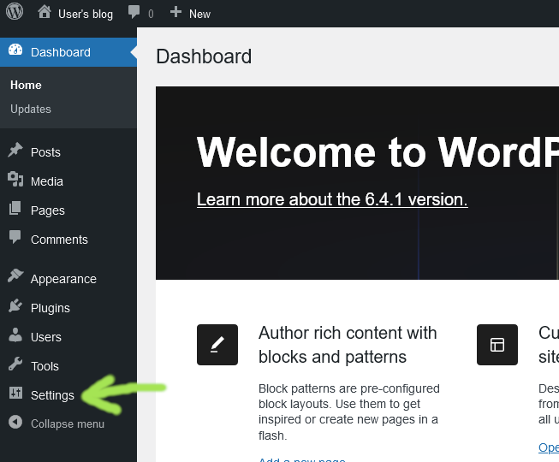Open the Settings menu
The width and height of the screenshot is (559, 462).
tap(52, 395)
